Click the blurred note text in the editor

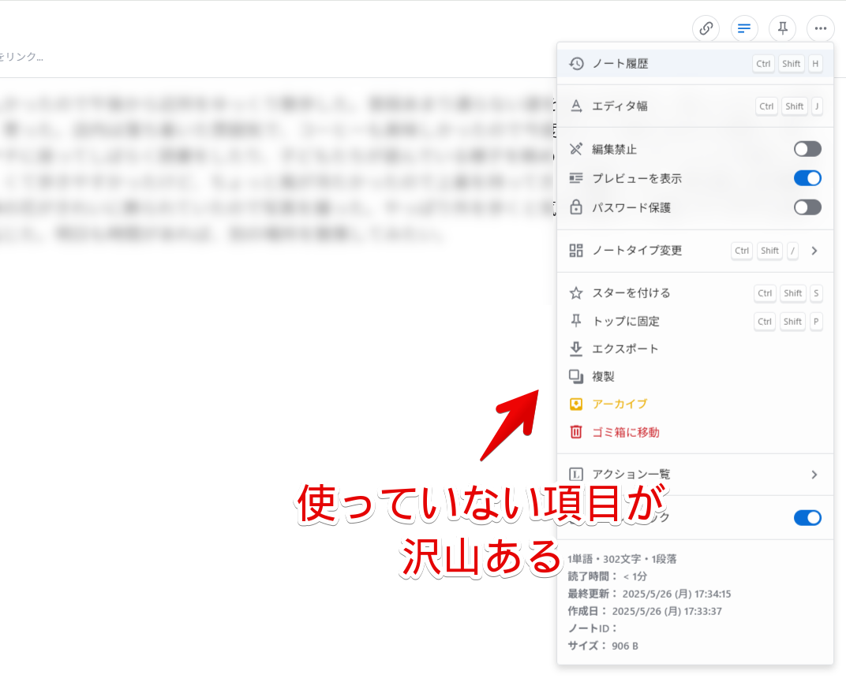[276, 168]
